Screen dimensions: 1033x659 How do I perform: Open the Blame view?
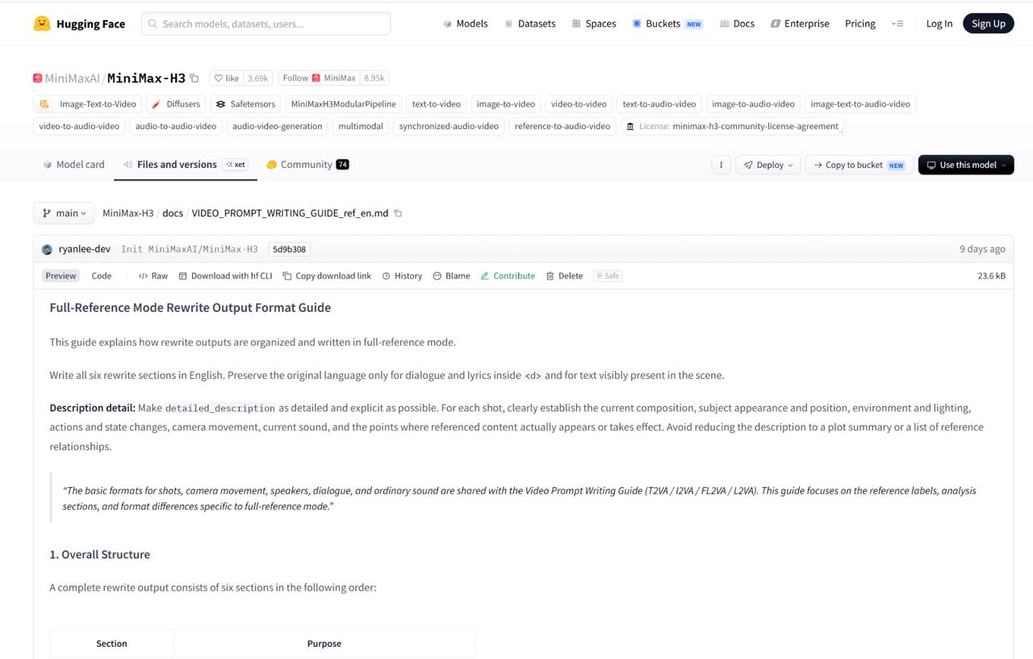451,276
